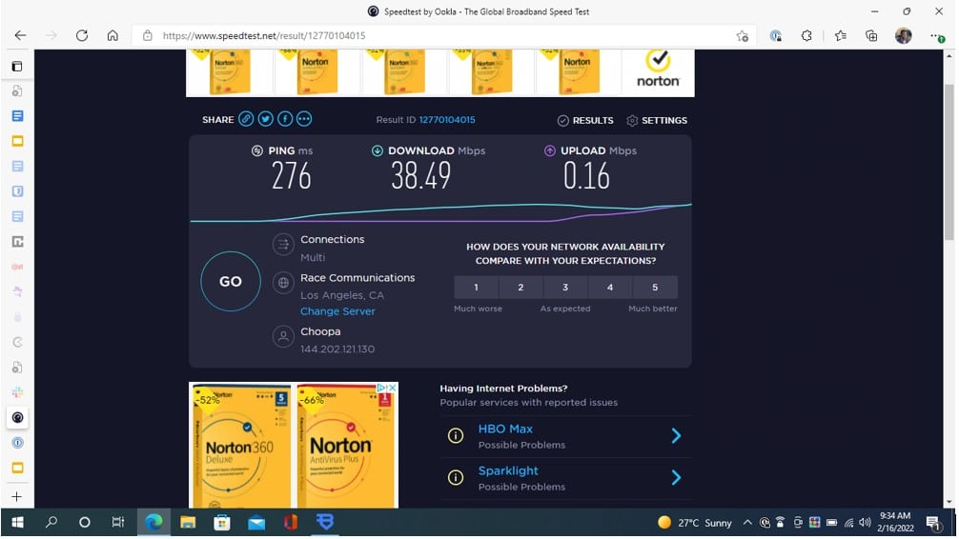Open the Wi-Fi network icon in tray
959x539 pixels.
[x=849, y=523]
